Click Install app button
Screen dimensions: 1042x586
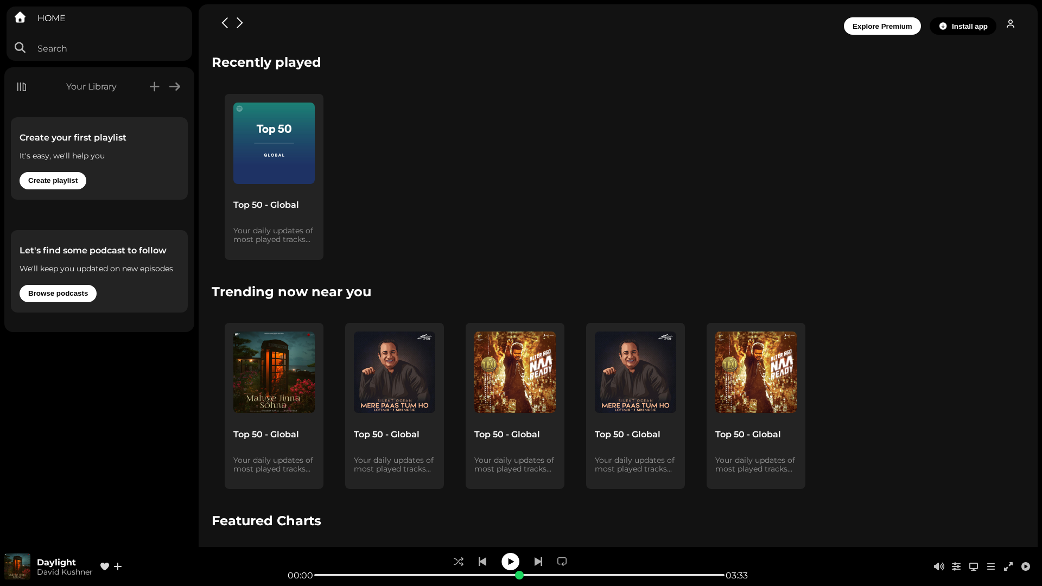pos(963,26)
